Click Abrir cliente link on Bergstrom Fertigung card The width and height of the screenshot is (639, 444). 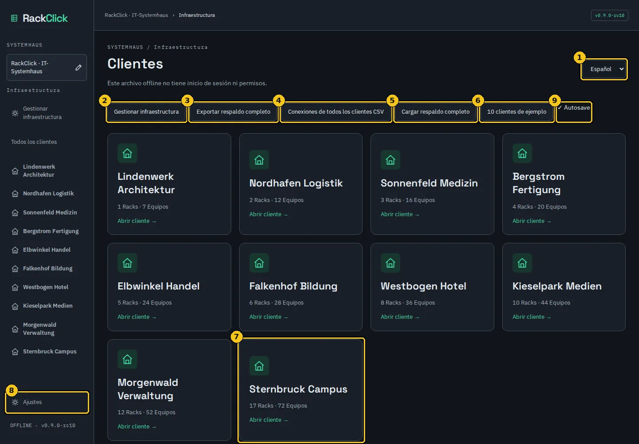pyautogui.click(x=532, y=221)
